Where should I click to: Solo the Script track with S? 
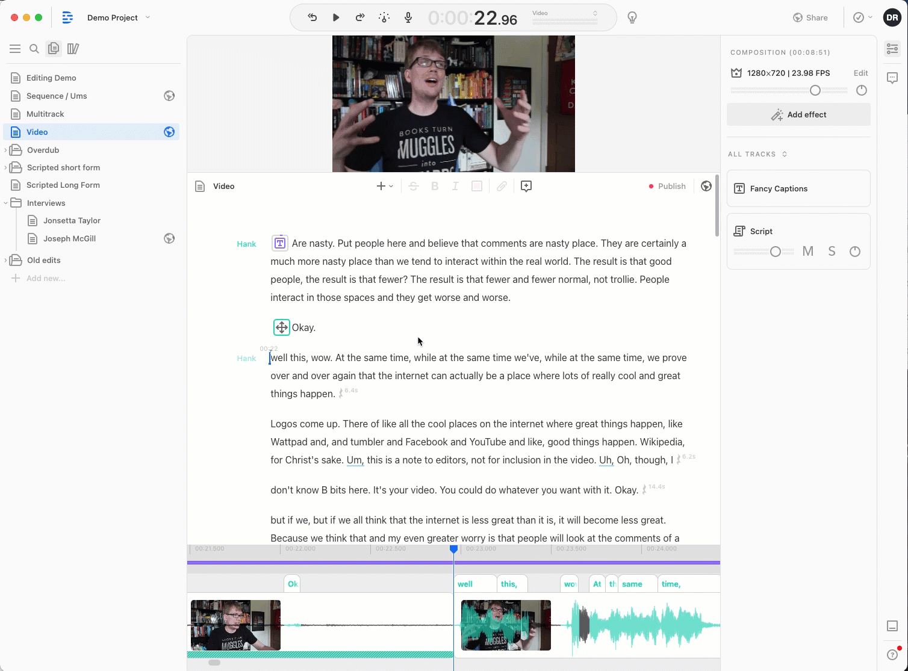[x=832, y=252]
